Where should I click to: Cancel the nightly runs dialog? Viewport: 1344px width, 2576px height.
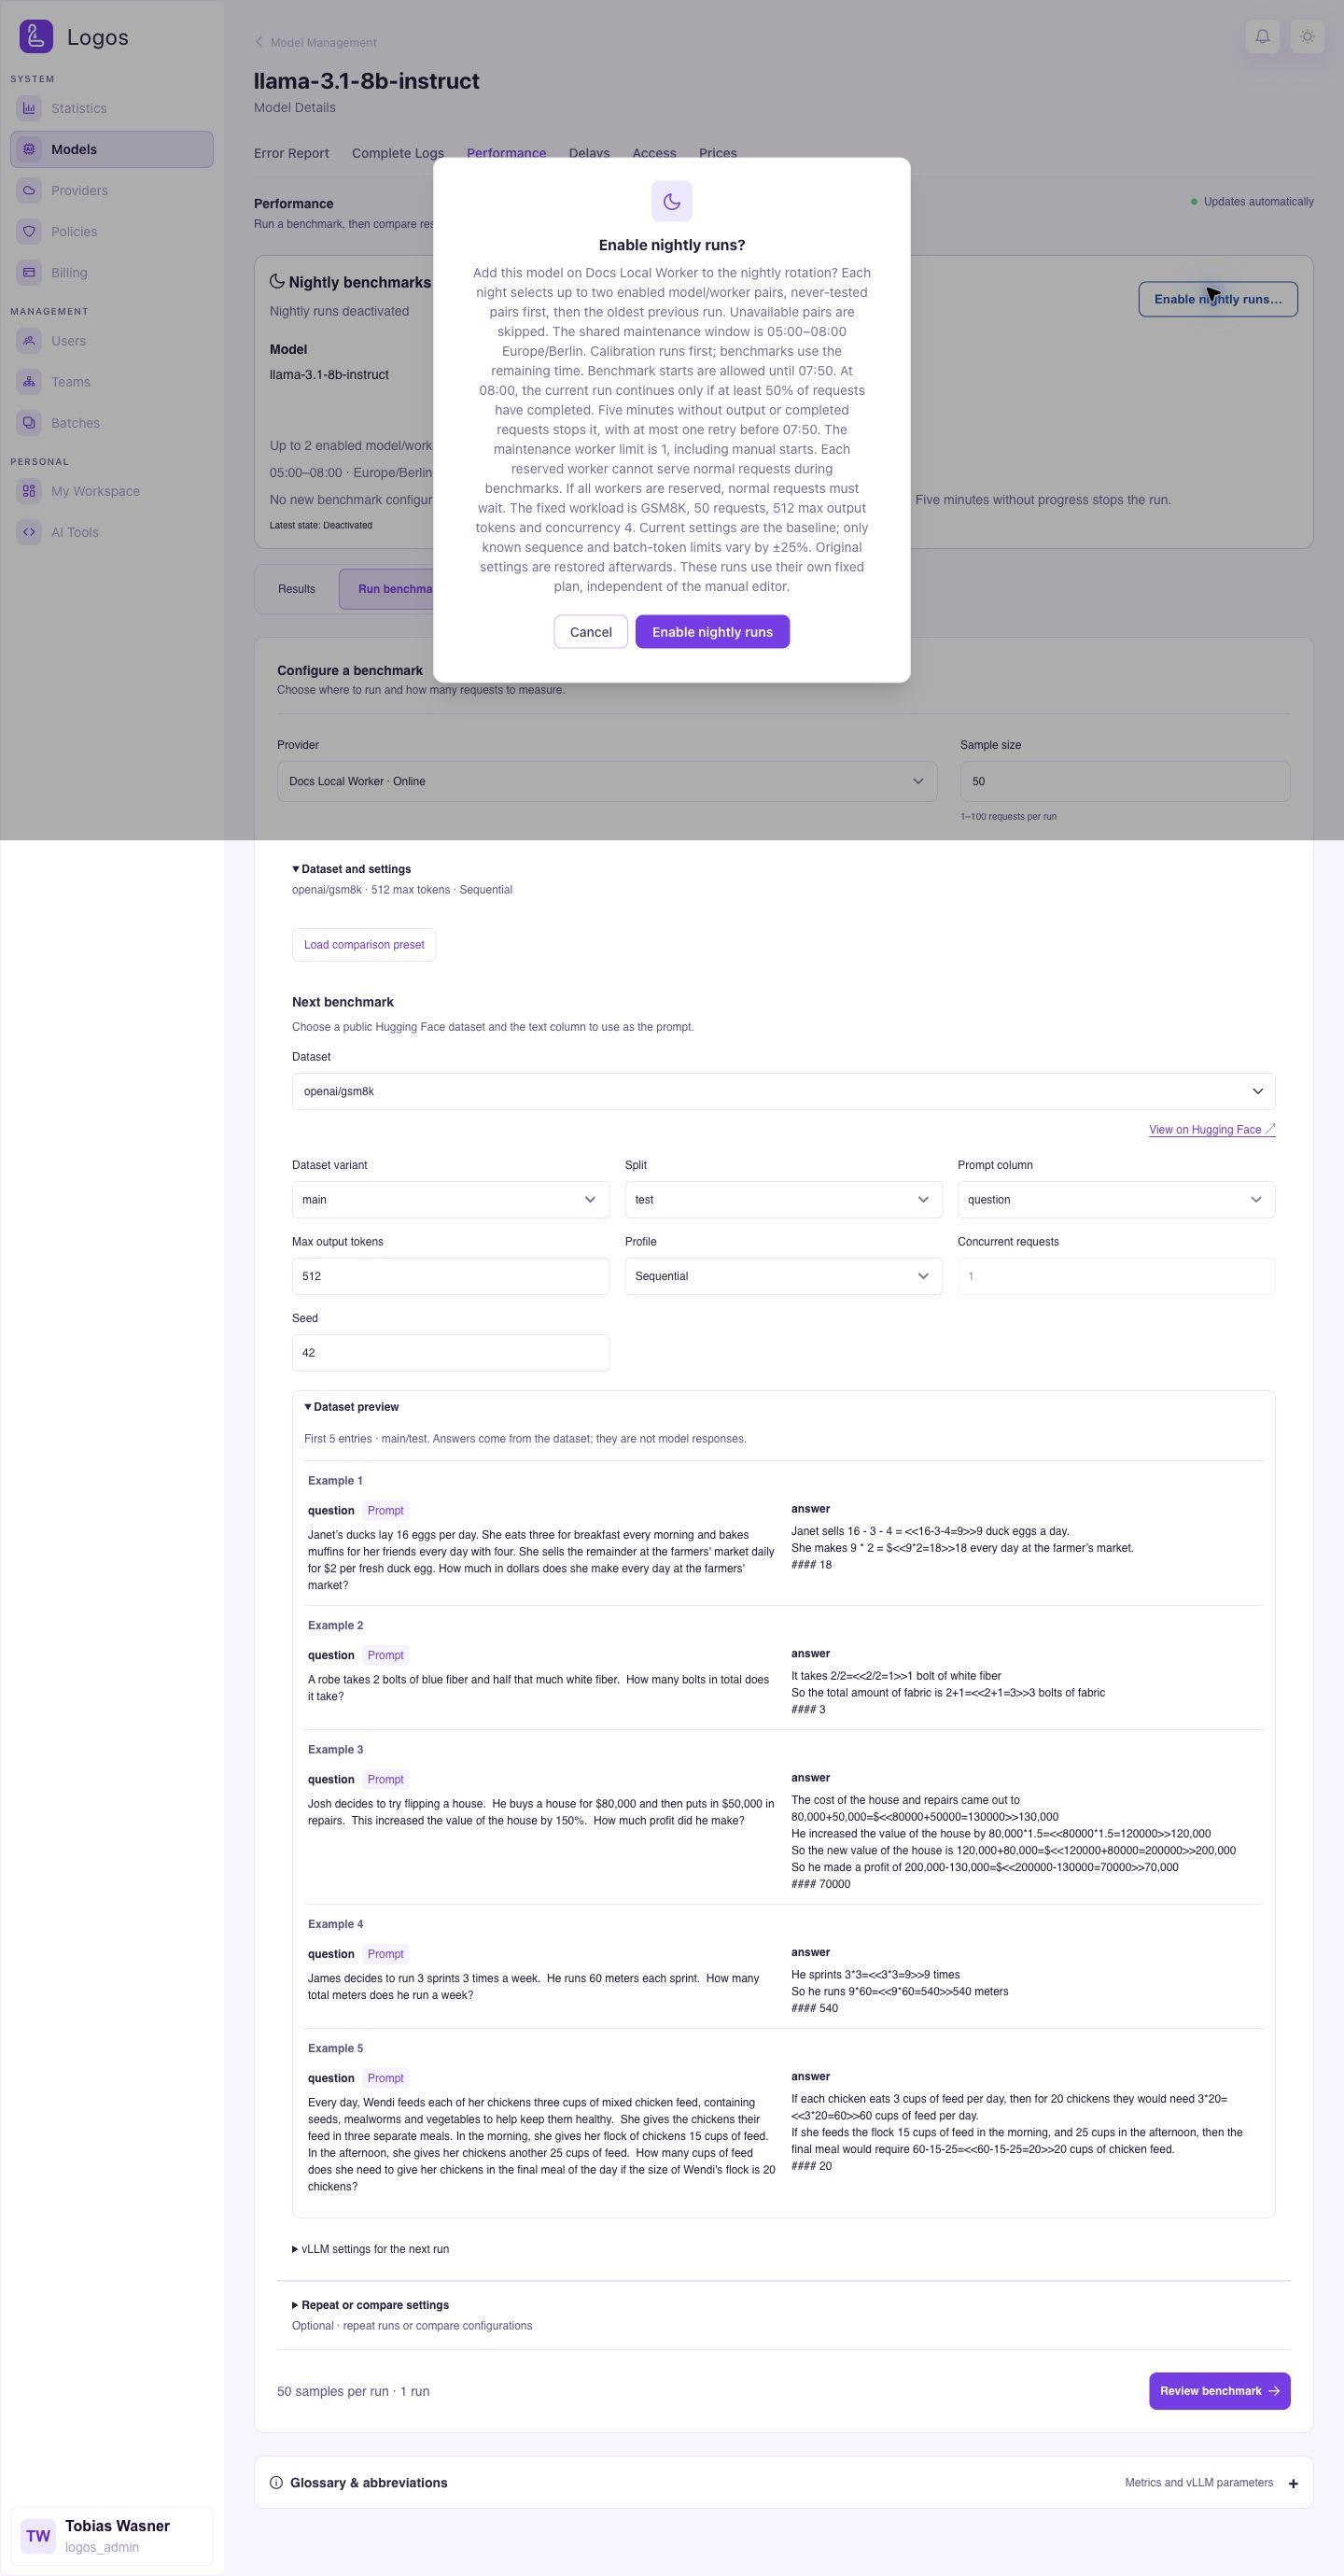[x=591, y=632]
